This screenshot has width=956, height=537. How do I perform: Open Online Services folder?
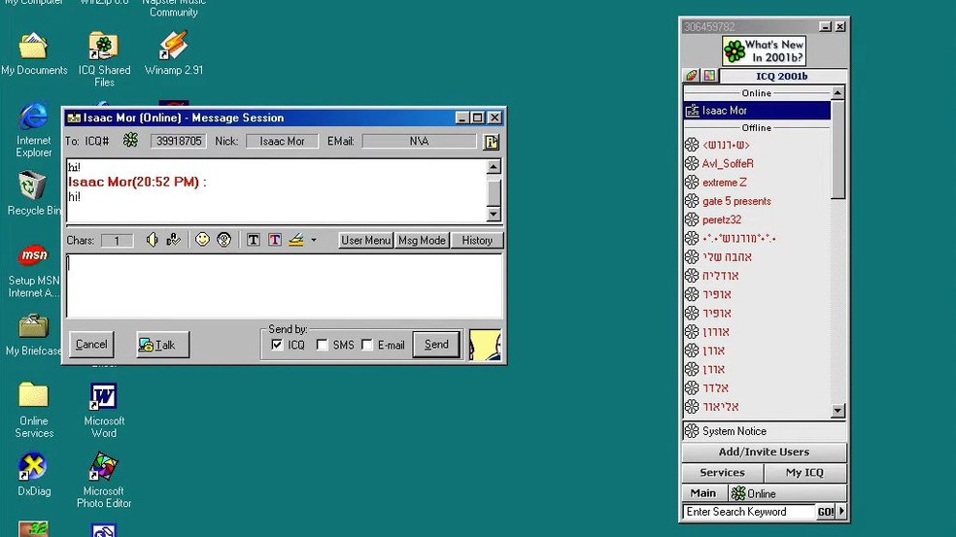click(34, 410)
